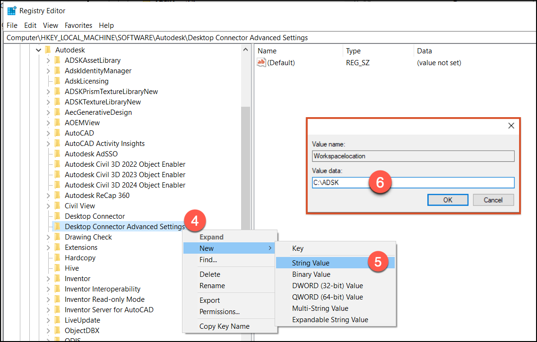Collapse the Autodesk tree node

[38, 50]
